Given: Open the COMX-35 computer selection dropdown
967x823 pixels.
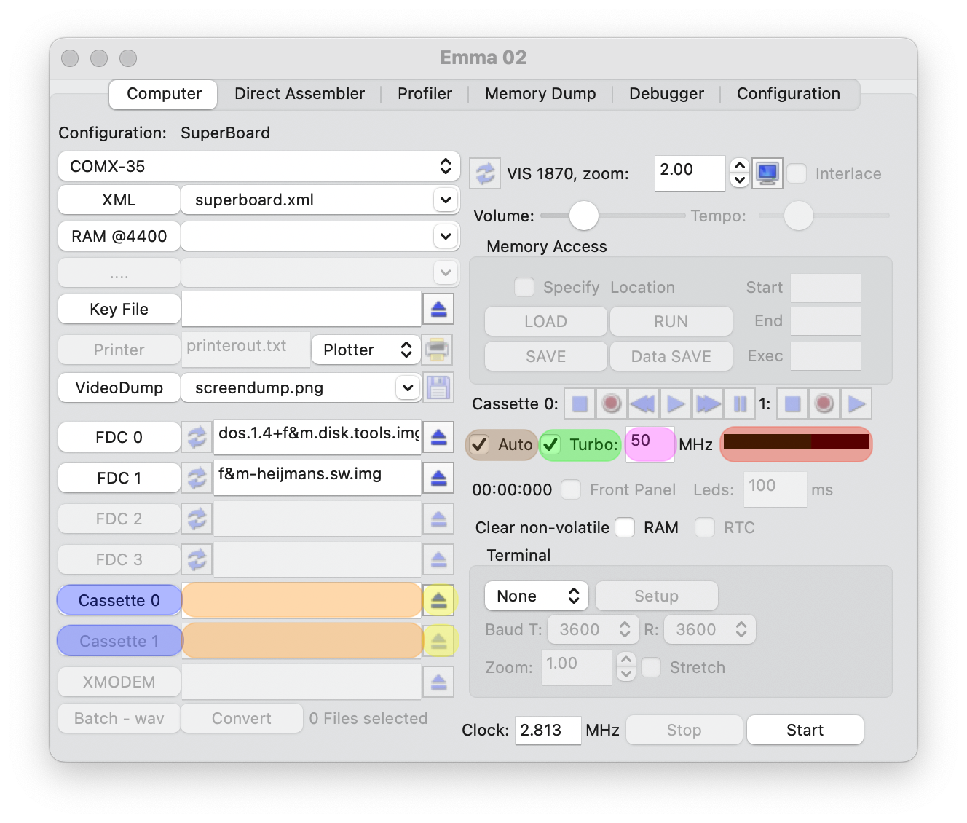Looking at the screenshot, I should pyautogui.click(x=258, y=166).
